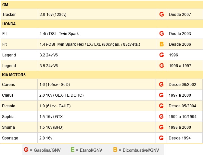Click the red G Gasolina legend icon
Viewport: 203px width, 155px height.
click(26, 150)
